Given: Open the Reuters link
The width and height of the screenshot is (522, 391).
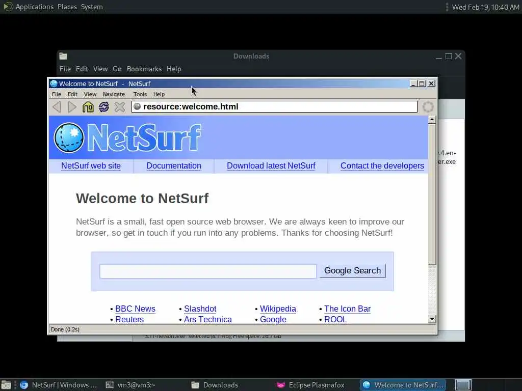Looking at the screenshot, I should (129, 320).
